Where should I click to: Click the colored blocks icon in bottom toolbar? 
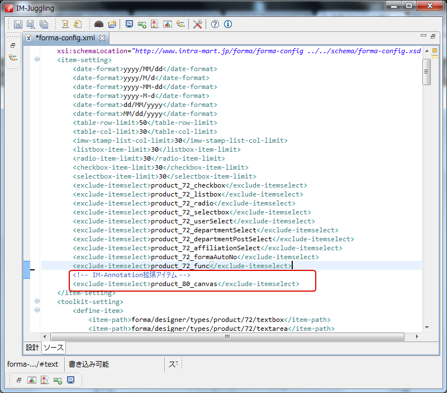pyautogui.click(x=32, y=380)
